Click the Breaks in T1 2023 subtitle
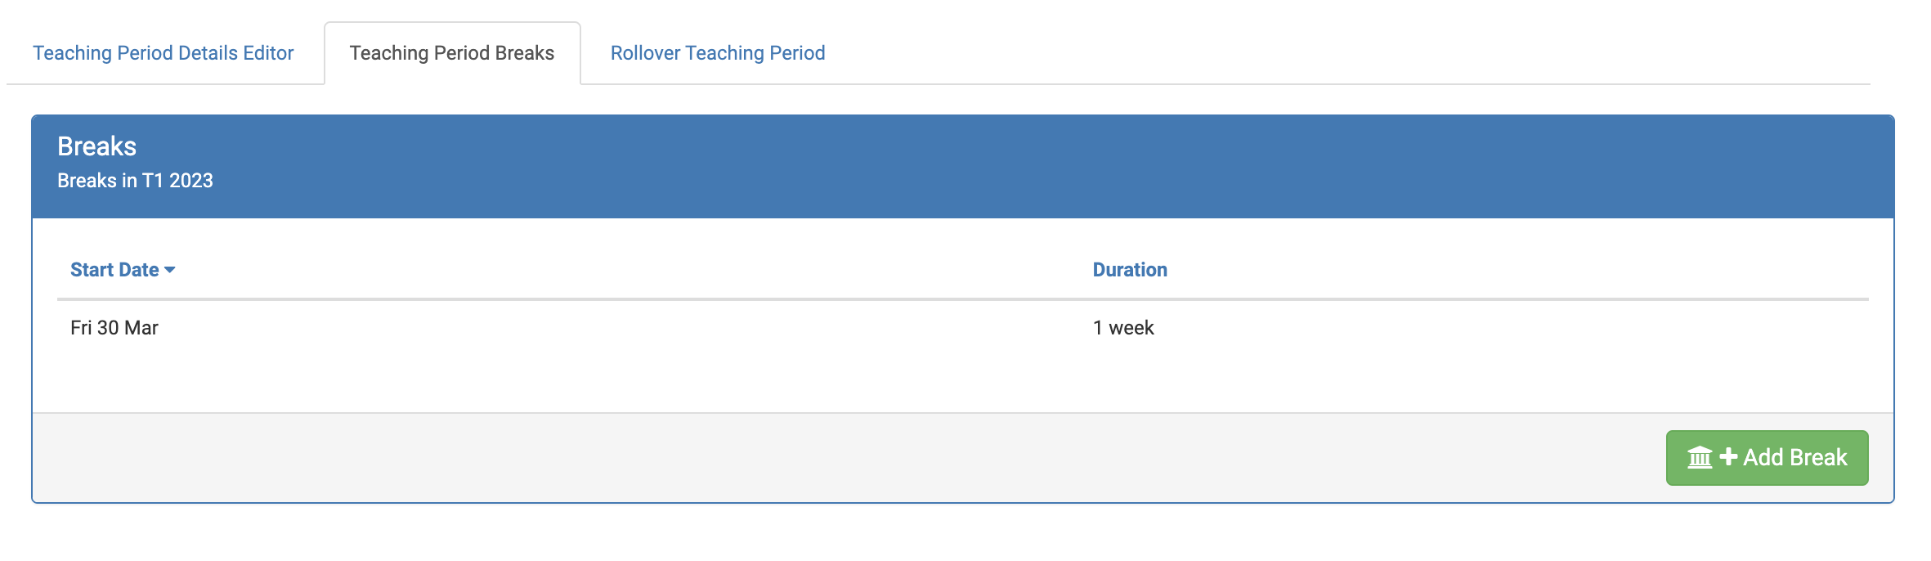 click(133, 180)
